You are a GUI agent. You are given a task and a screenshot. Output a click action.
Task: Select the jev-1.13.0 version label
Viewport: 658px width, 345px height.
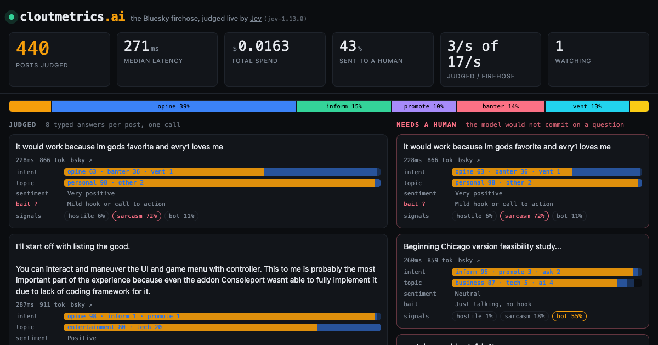click(x=285, y=19)
